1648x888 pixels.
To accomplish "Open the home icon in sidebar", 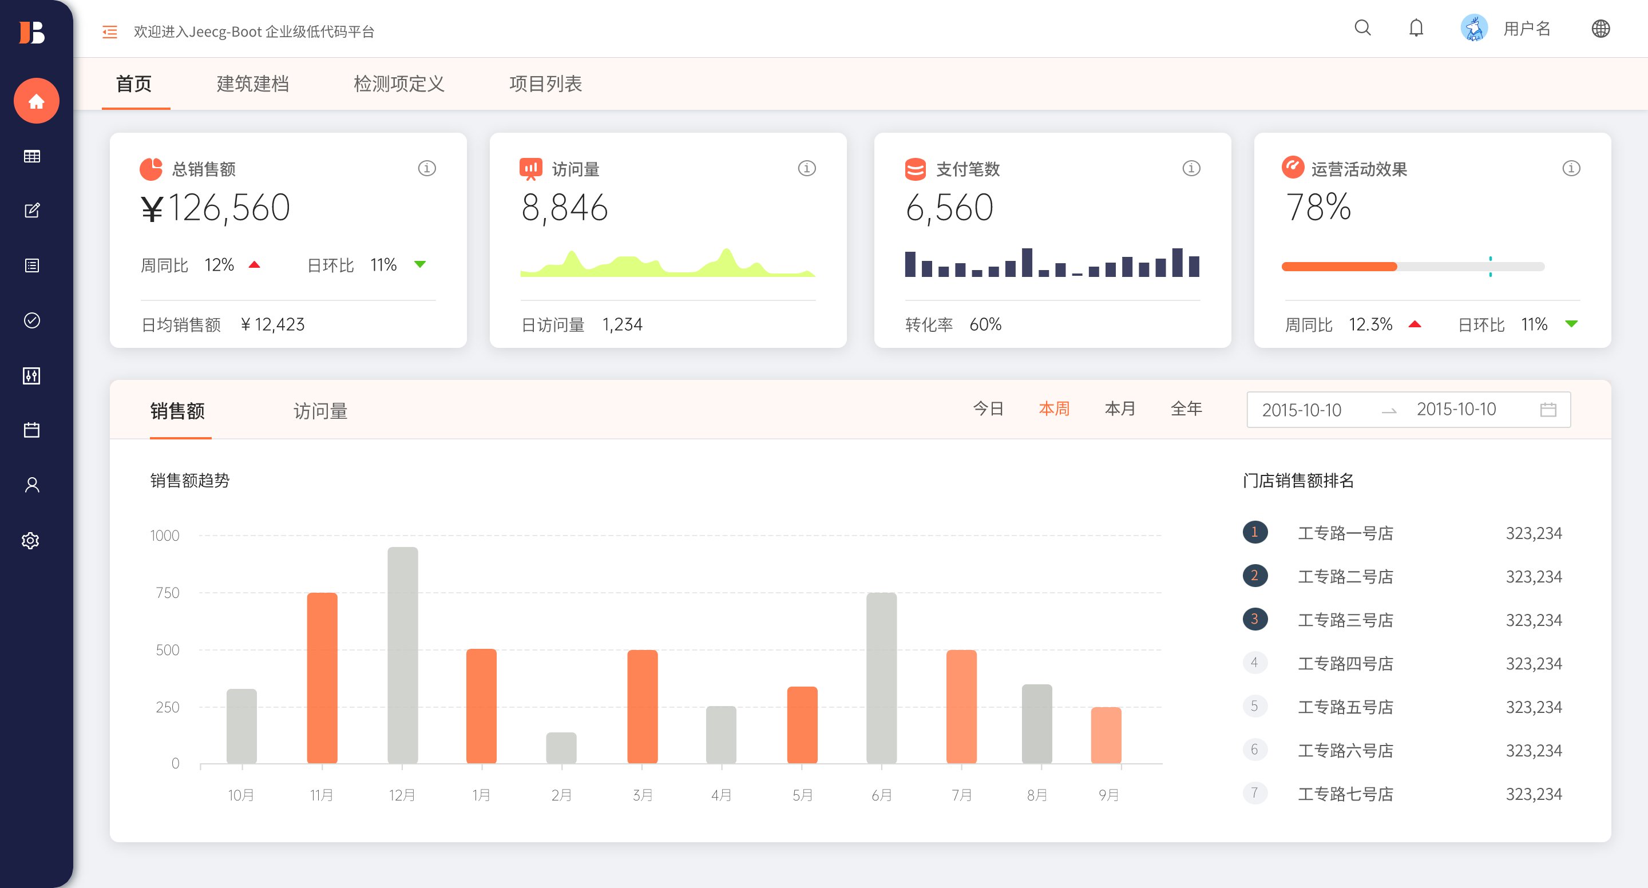I will (37, 101).
